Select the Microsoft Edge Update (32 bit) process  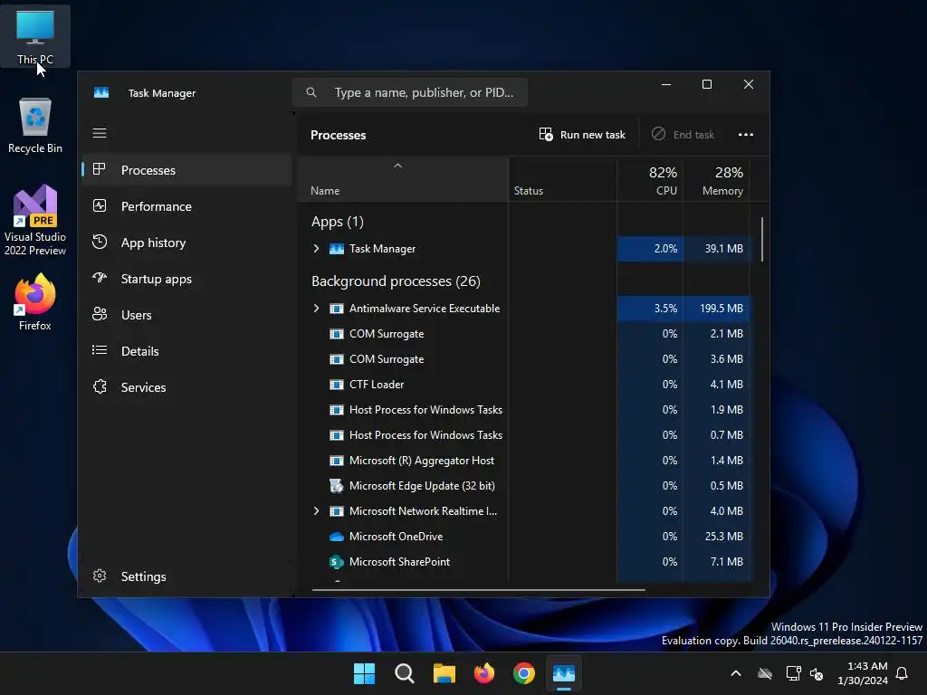(524, 486)
